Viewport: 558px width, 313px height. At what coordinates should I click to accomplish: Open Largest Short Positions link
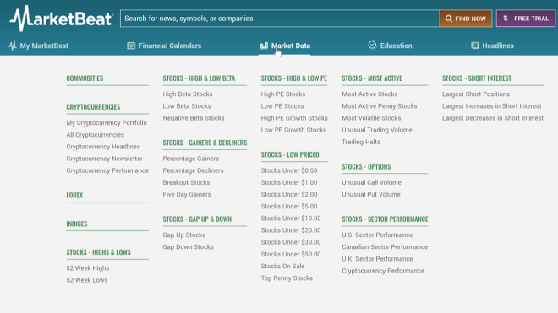(476, 94)
